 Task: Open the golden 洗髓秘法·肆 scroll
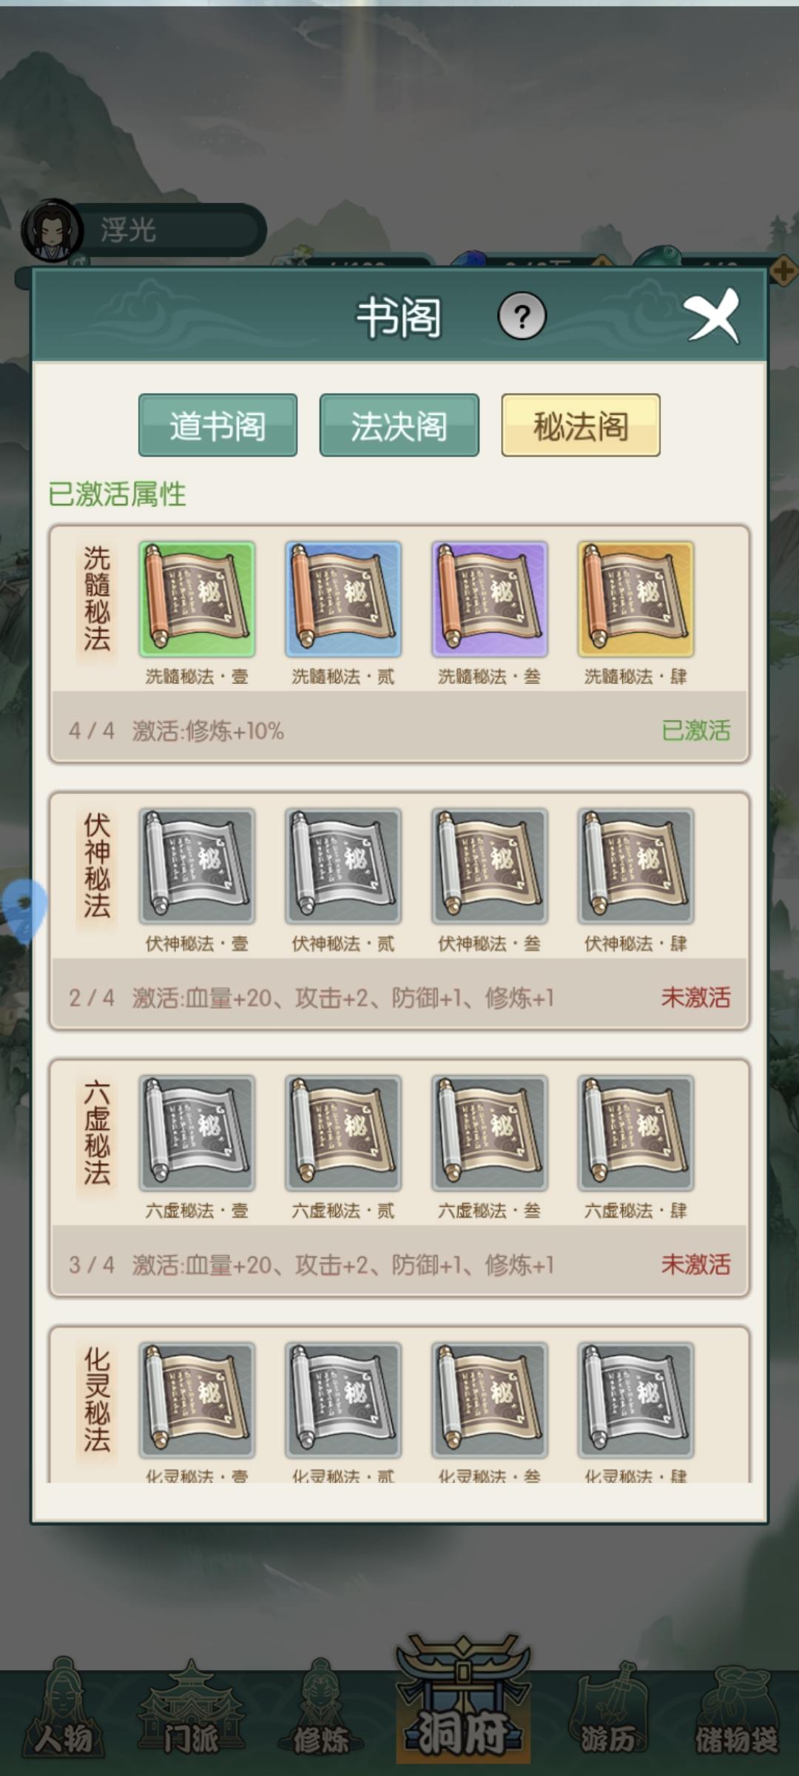click(636, 599)
